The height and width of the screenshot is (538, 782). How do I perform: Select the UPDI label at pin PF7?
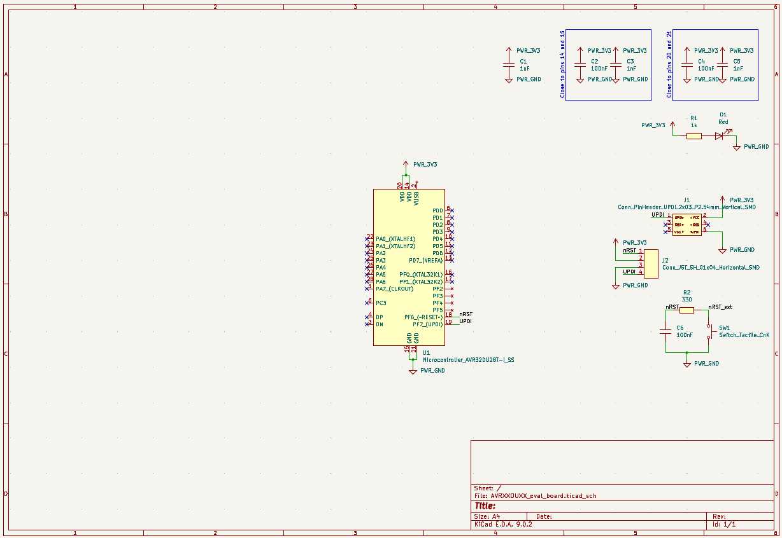(466, 321)
